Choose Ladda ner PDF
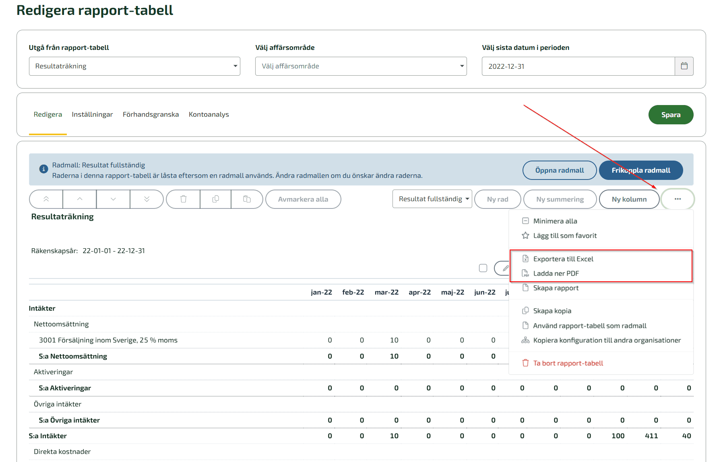The height and width of the screenshot is (462, 723). (601, 273)
